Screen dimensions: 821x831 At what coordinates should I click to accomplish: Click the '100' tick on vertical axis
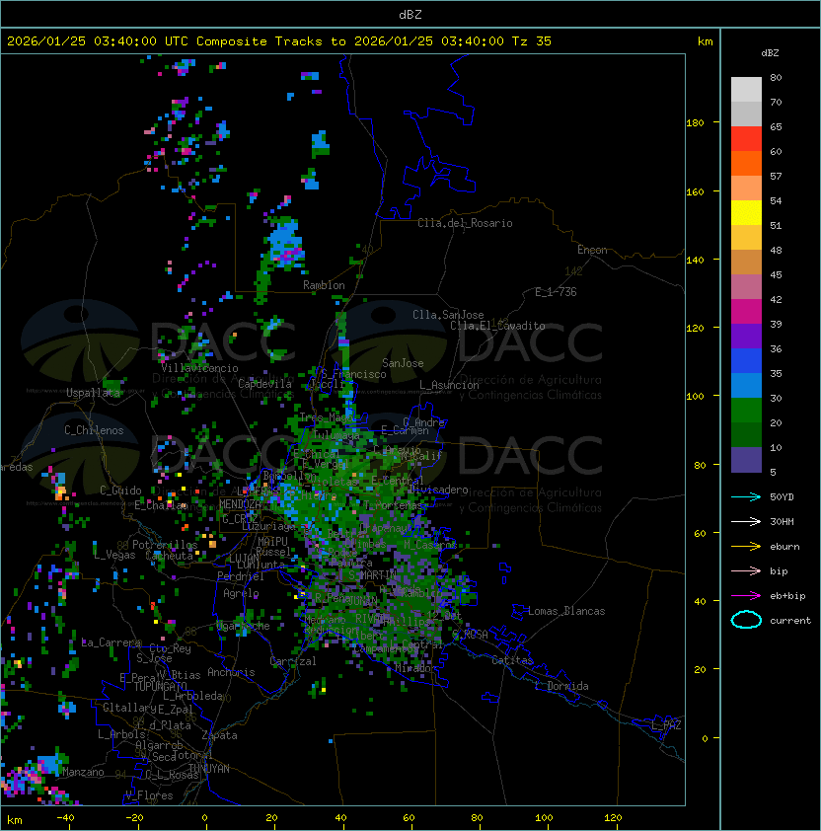coord(695,397)
